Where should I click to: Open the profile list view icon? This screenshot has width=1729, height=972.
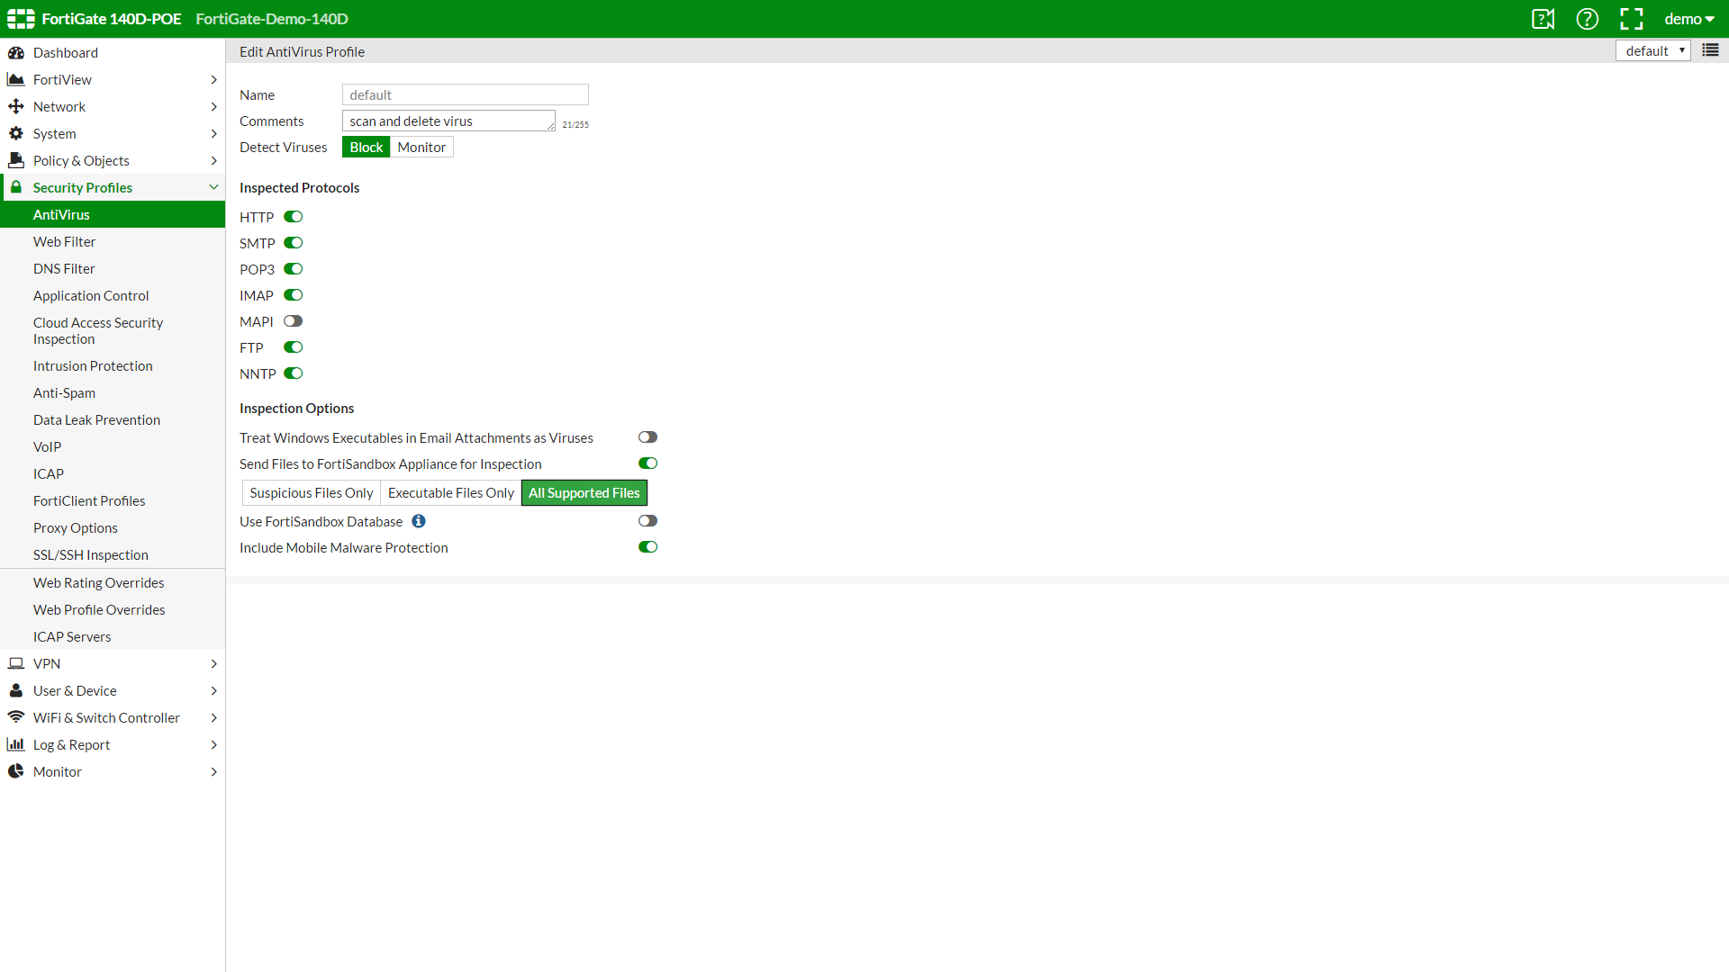click(x=1710, y=50)
